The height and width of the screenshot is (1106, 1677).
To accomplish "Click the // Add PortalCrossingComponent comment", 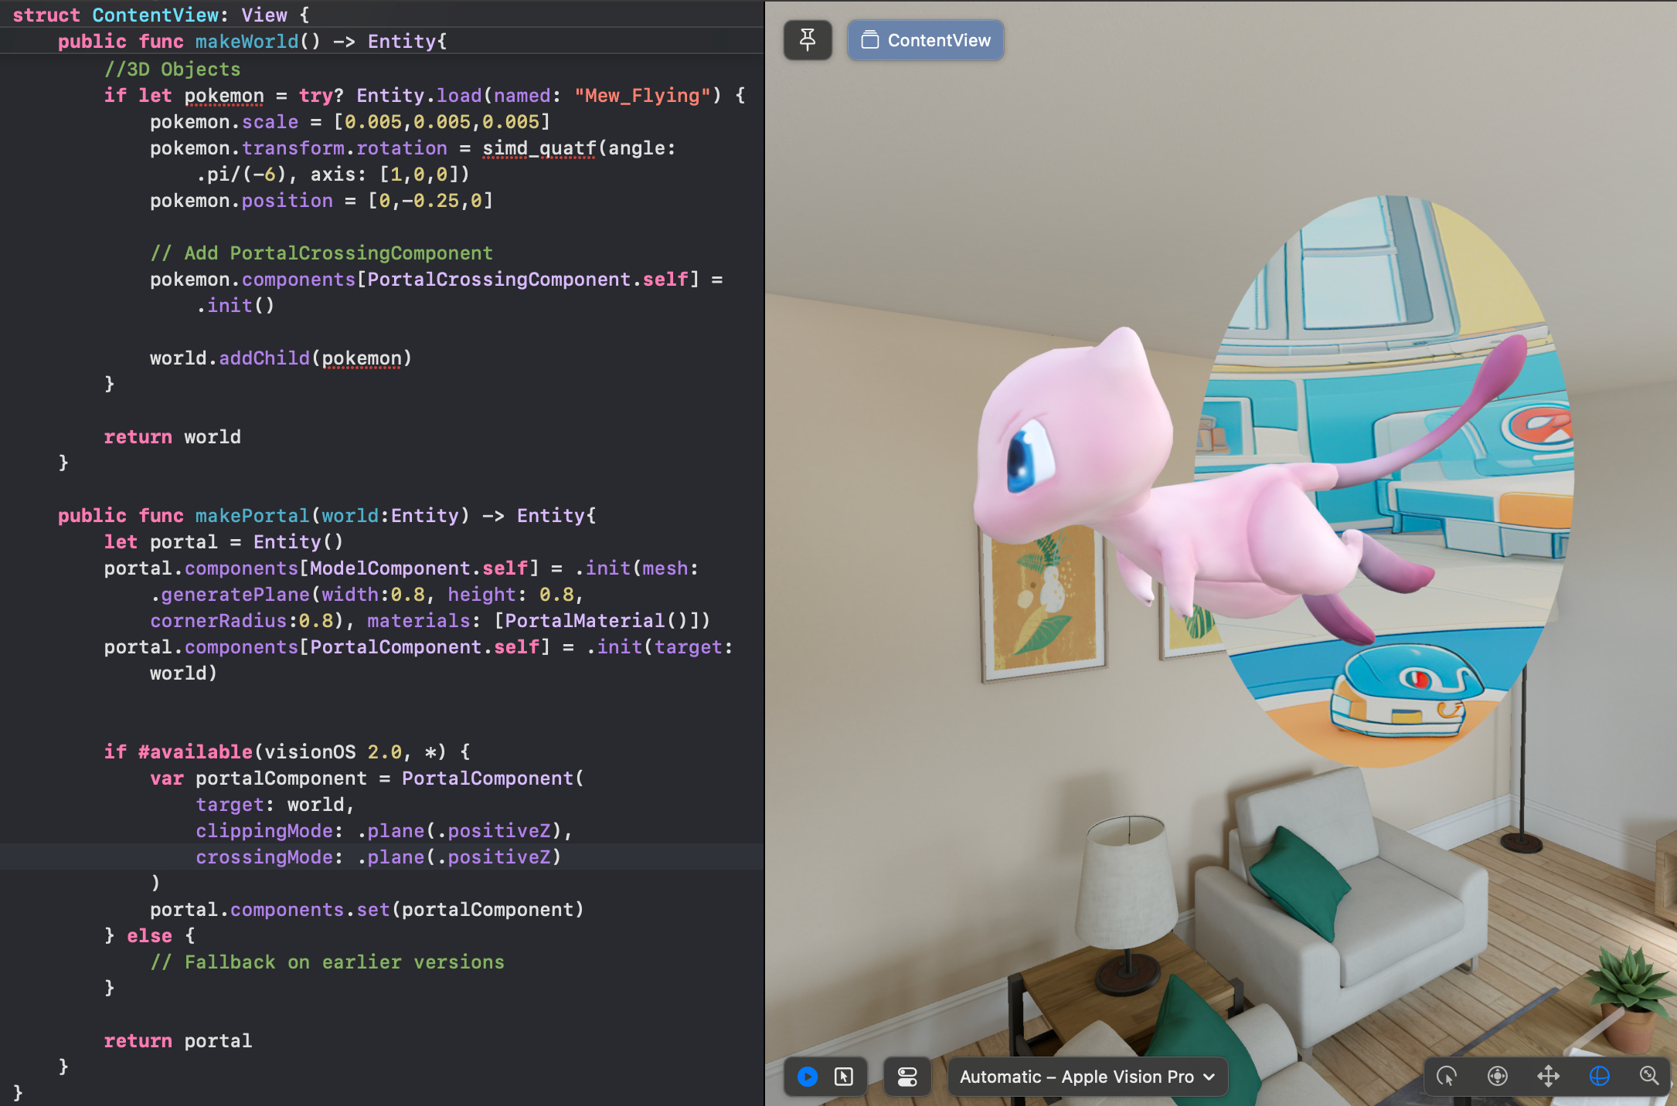I will tap(321, 253).
